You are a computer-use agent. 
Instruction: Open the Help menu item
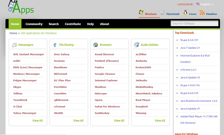point(90,24)
